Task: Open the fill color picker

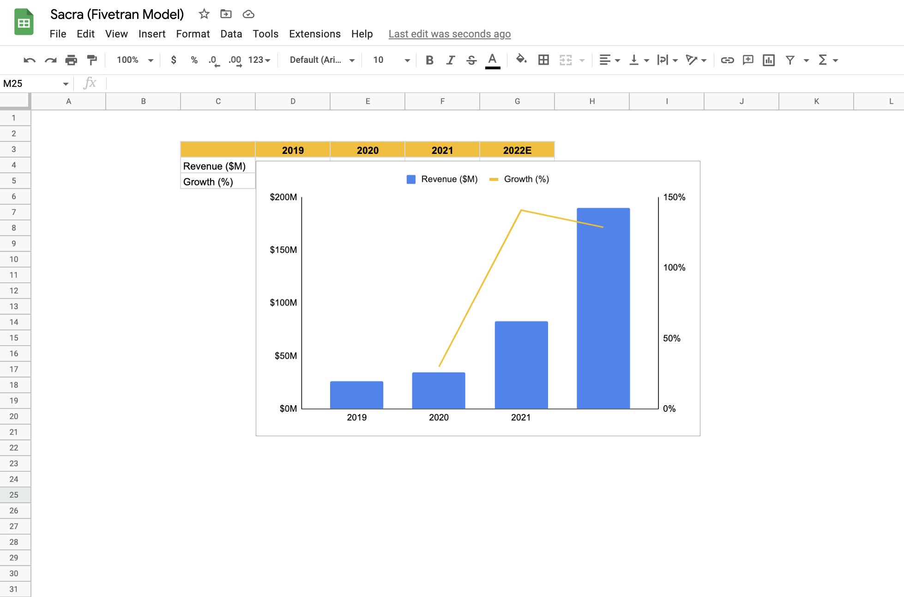Action: (521, 60)
